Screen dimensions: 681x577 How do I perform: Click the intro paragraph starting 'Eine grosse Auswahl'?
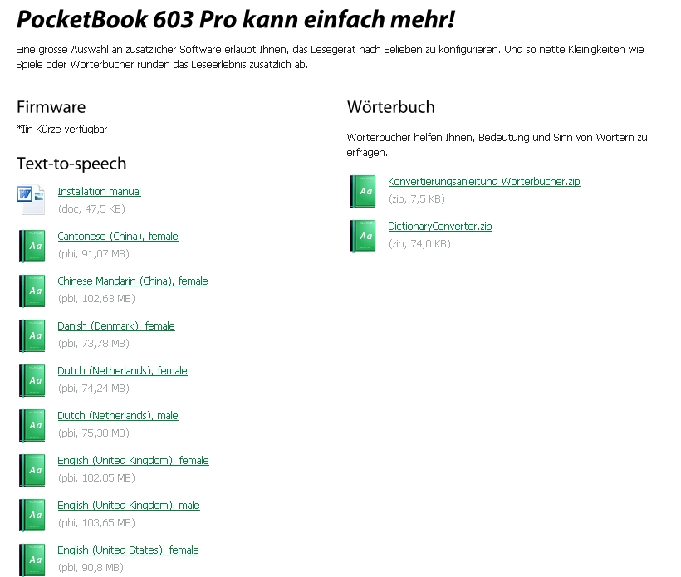[330, 57]
